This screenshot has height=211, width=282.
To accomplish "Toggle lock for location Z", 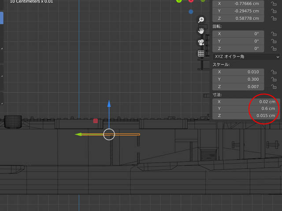I will tap(274, 18).
